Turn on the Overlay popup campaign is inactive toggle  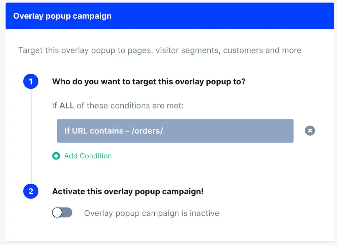(62, 213)
